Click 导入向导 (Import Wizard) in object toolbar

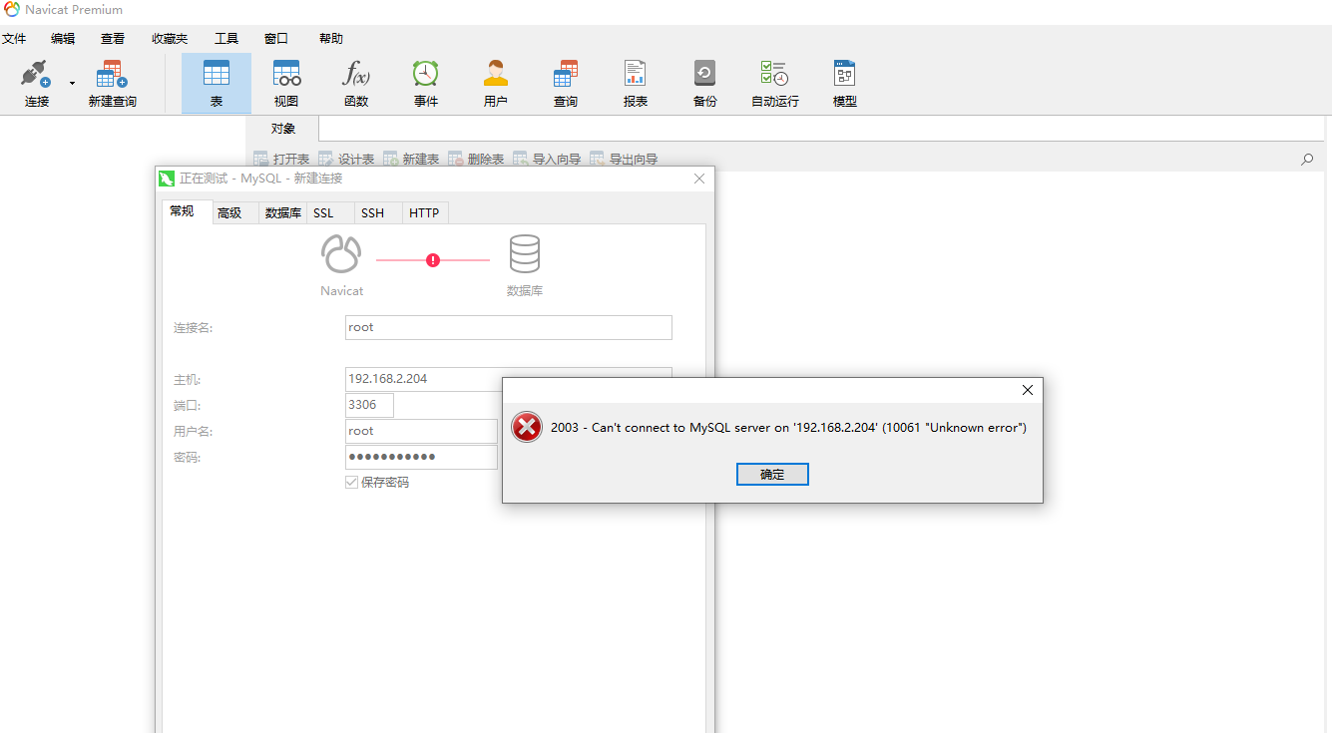(x=547, y=159)
